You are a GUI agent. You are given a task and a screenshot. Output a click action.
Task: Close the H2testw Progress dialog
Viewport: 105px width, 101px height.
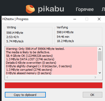click(x=99, y=19)
